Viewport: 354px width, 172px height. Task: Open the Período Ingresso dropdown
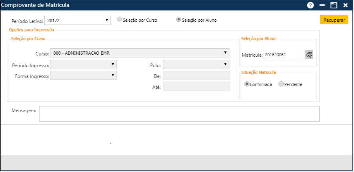83,64
